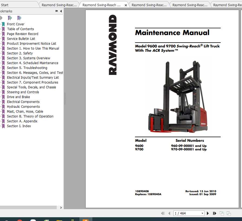
Task: Click the serial number 960-09-00001 and Up
Action: tap(189, 146)
